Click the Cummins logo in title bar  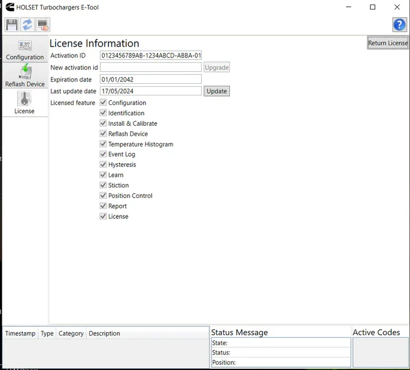[9, 7]
